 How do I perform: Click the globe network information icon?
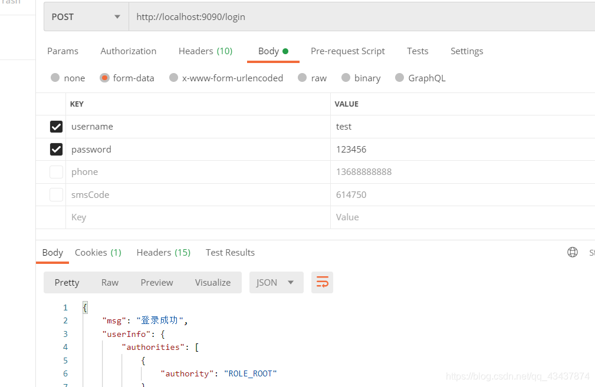tap(572, 253)
